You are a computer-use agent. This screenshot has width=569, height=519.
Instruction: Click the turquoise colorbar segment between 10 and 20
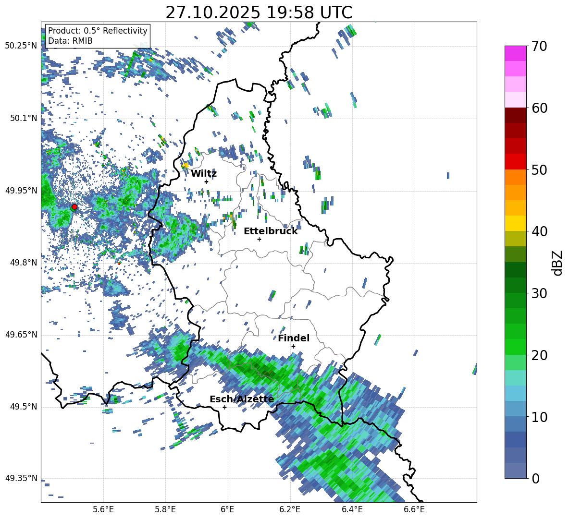click(515, 378)
